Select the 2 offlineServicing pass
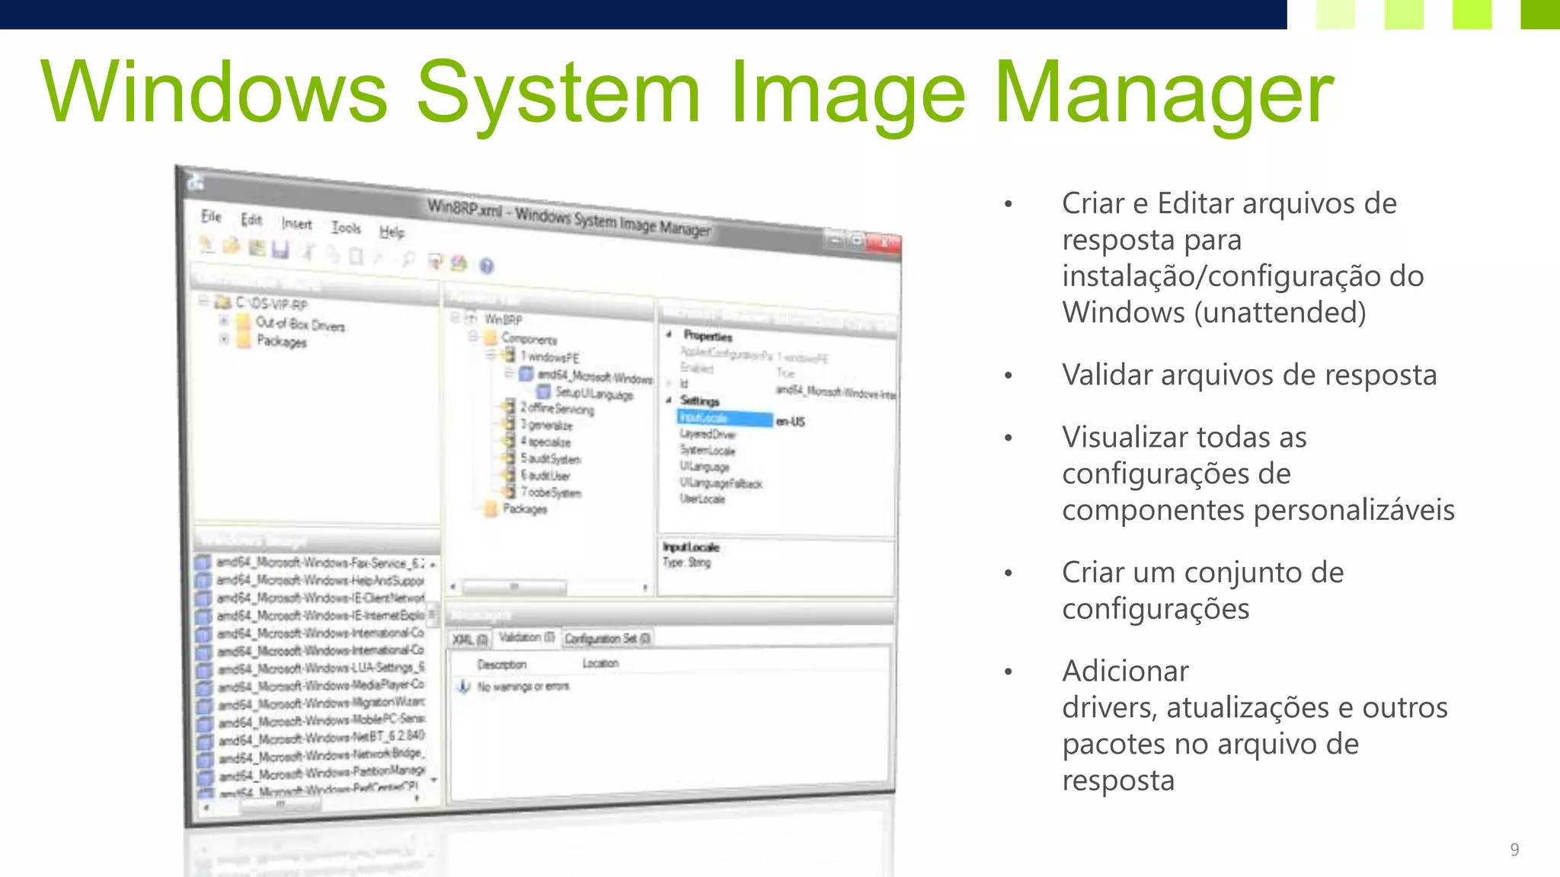 pos(557,408)
